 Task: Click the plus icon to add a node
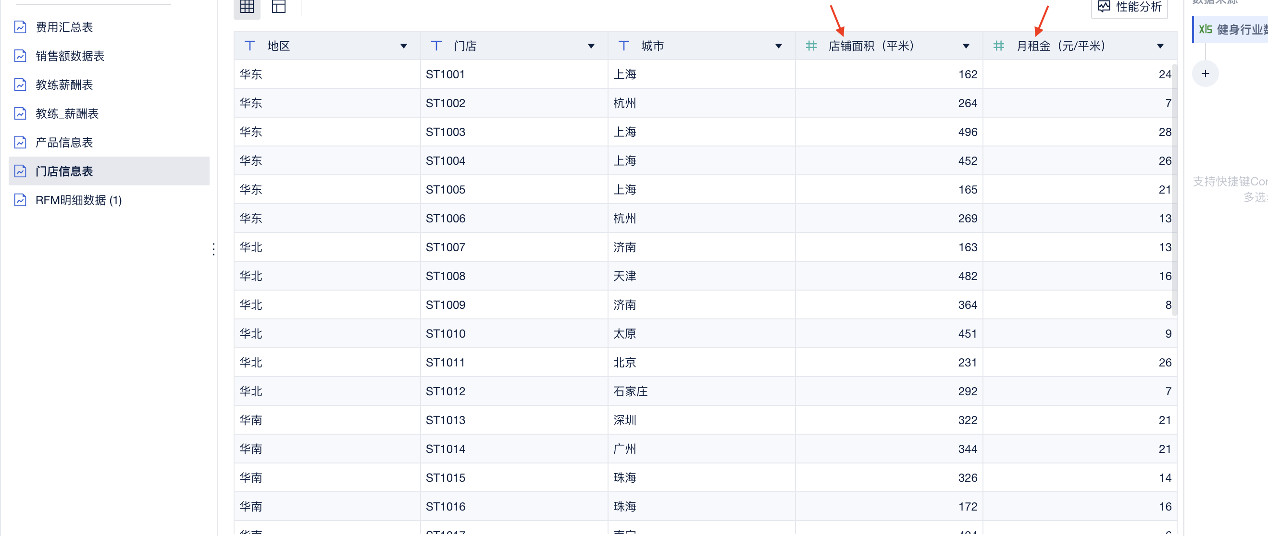pos(1205,74)
